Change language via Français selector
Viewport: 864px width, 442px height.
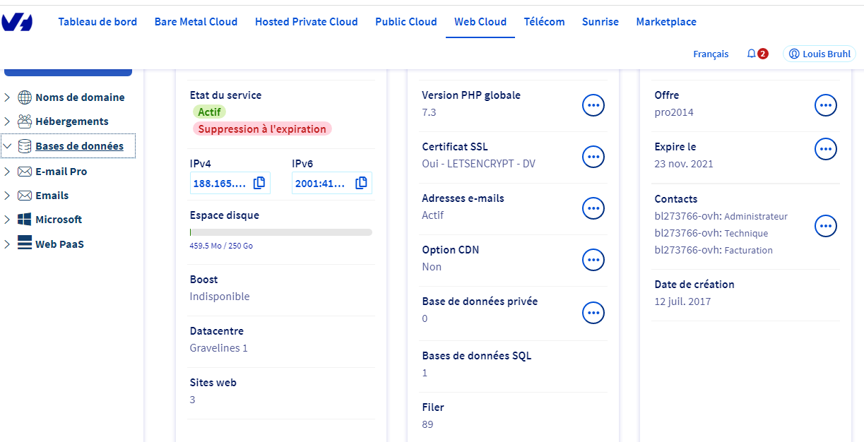[x=711, y=54]
